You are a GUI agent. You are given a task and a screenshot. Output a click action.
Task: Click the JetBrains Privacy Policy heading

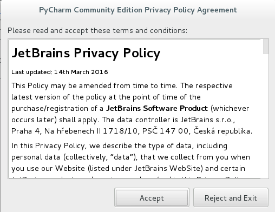coord(86,53)
